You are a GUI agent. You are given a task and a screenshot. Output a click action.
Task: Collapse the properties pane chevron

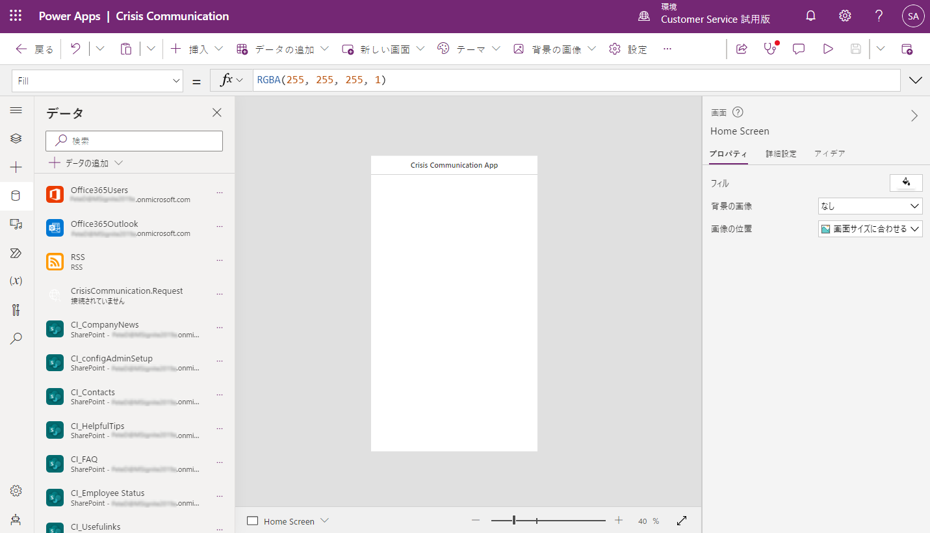[x=914, y=116]
